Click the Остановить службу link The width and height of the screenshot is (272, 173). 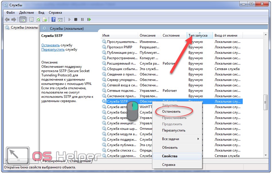(50, 45)
